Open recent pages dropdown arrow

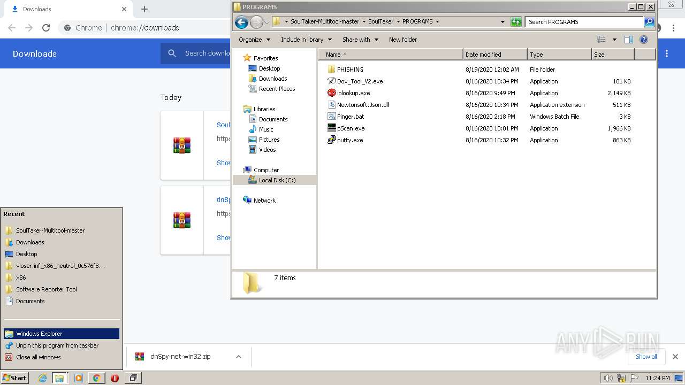(267, 22)
